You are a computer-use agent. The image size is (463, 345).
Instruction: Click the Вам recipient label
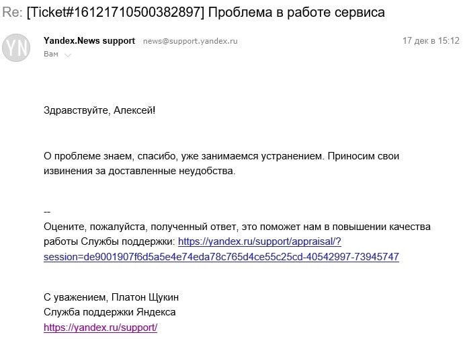tap(50, 54)
